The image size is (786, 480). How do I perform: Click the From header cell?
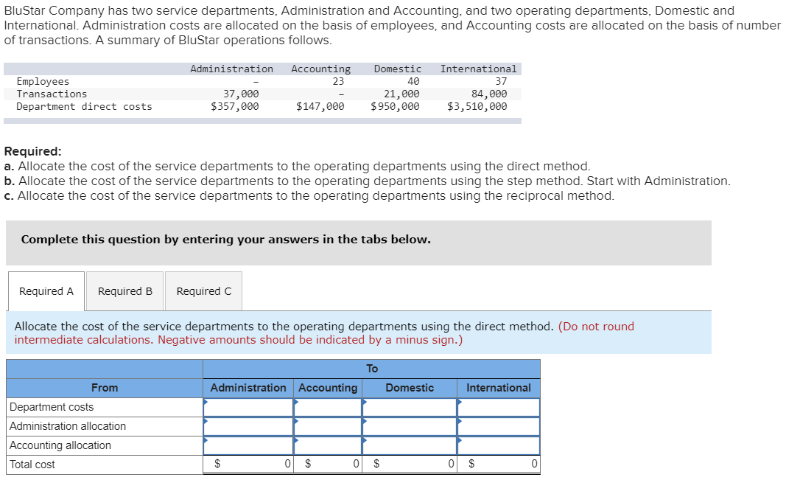pyautogui.click(x=104, y=387)
